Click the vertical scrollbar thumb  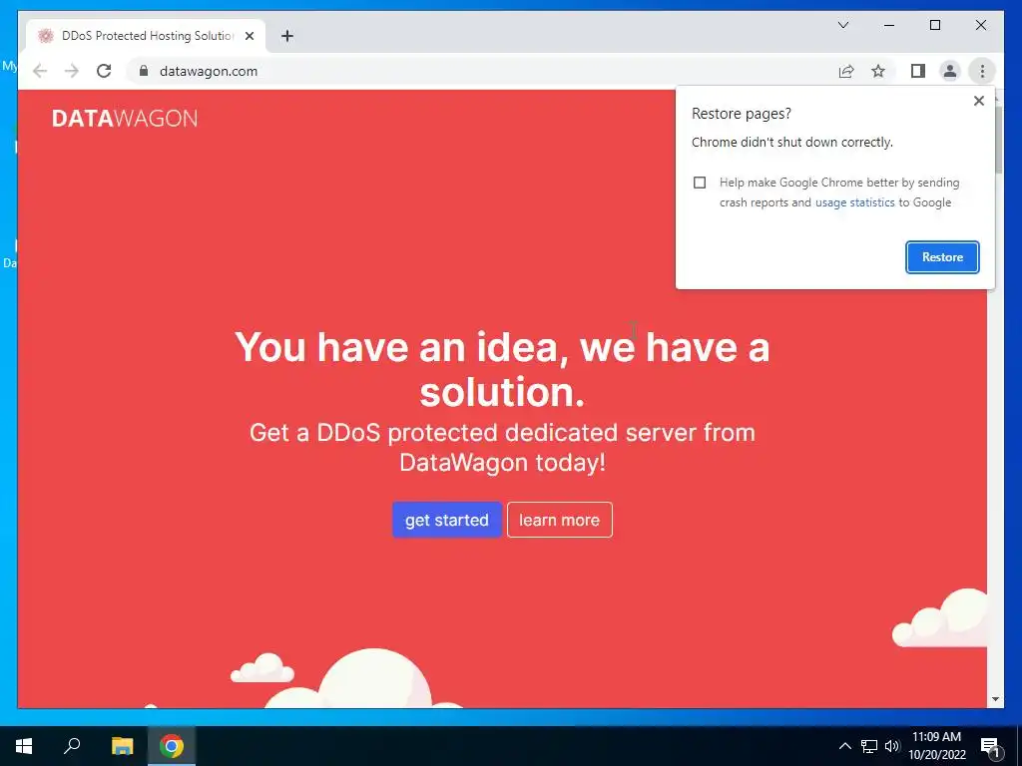coord(998,140)
